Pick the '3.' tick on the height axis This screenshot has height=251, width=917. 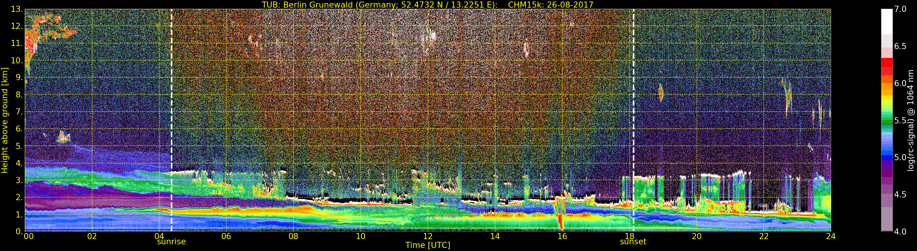(x=19, y=180)
